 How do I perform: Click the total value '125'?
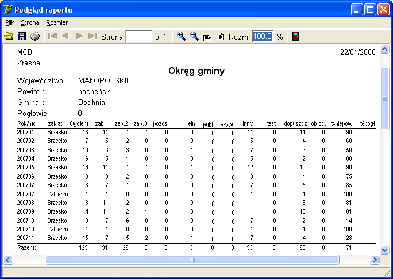pyautogui.click(x=83, y=247)
